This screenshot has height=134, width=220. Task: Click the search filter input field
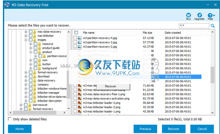click(x=194, y=26)
